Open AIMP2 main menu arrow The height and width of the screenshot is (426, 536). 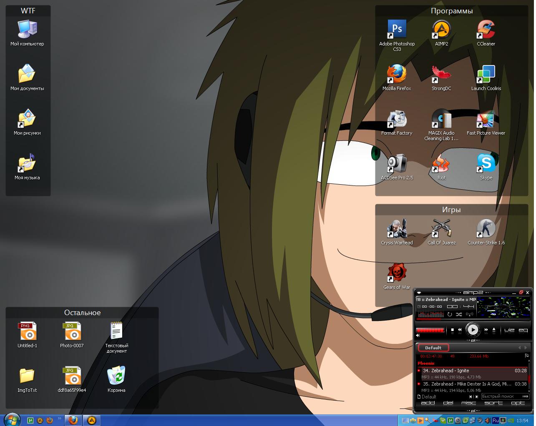coord(419,293)
